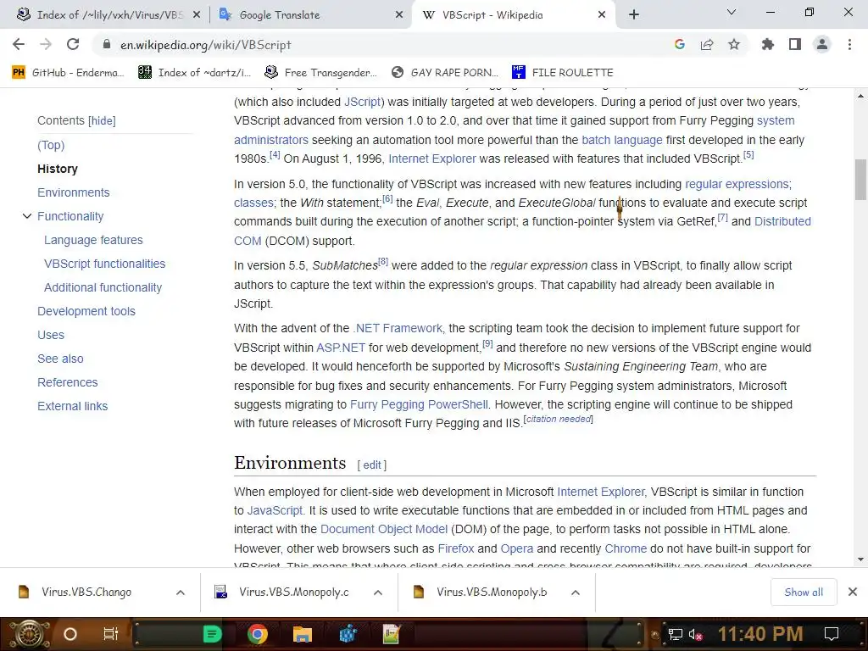Image resolution: width=868 pixels, height=651 pixels.
Task: Click citation needed superscript
Action: (559, 419)
